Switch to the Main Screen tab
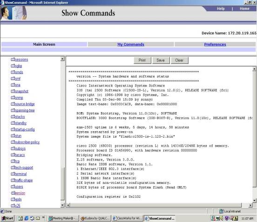The height and width of the screenshot is (222, 257). (44, 44)
